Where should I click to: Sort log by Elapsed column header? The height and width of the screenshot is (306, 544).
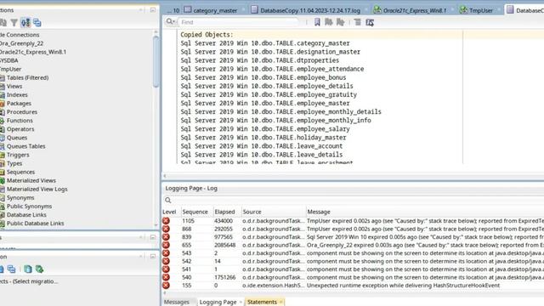coord(224,212)
